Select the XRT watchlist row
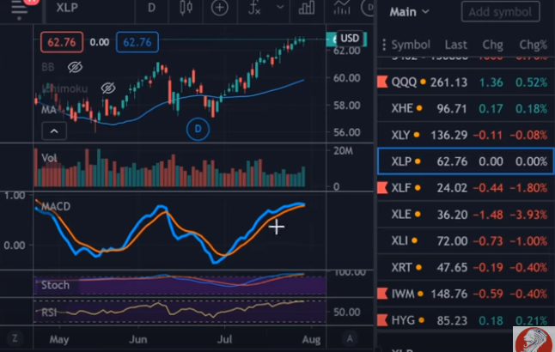This screenshot has height=352, width=555. click(466, 268)
